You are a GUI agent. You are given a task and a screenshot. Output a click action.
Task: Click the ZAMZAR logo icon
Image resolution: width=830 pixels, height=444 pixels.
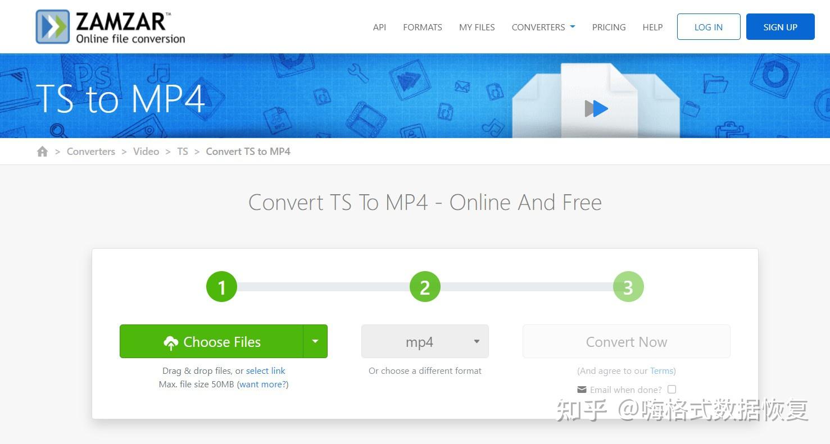pos(52,26)
